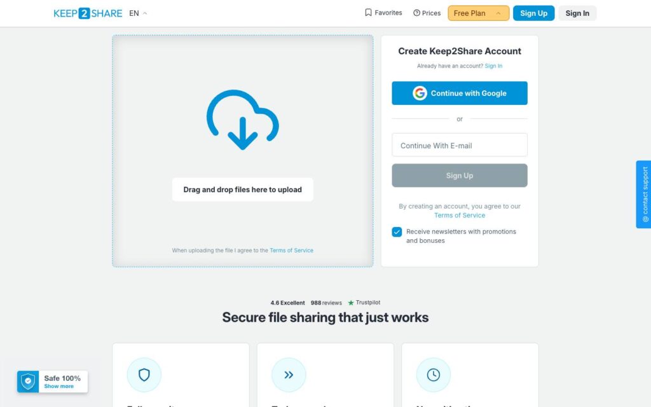Open the contact support side tab
651x407 pixels.
[x=643, y=195]
